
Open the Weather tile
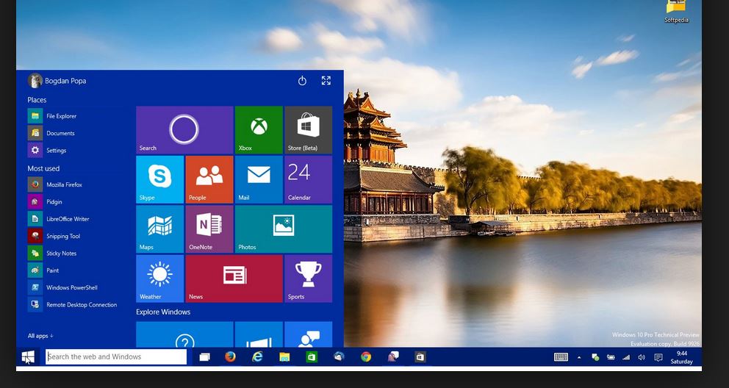click(x=160, y=279)
